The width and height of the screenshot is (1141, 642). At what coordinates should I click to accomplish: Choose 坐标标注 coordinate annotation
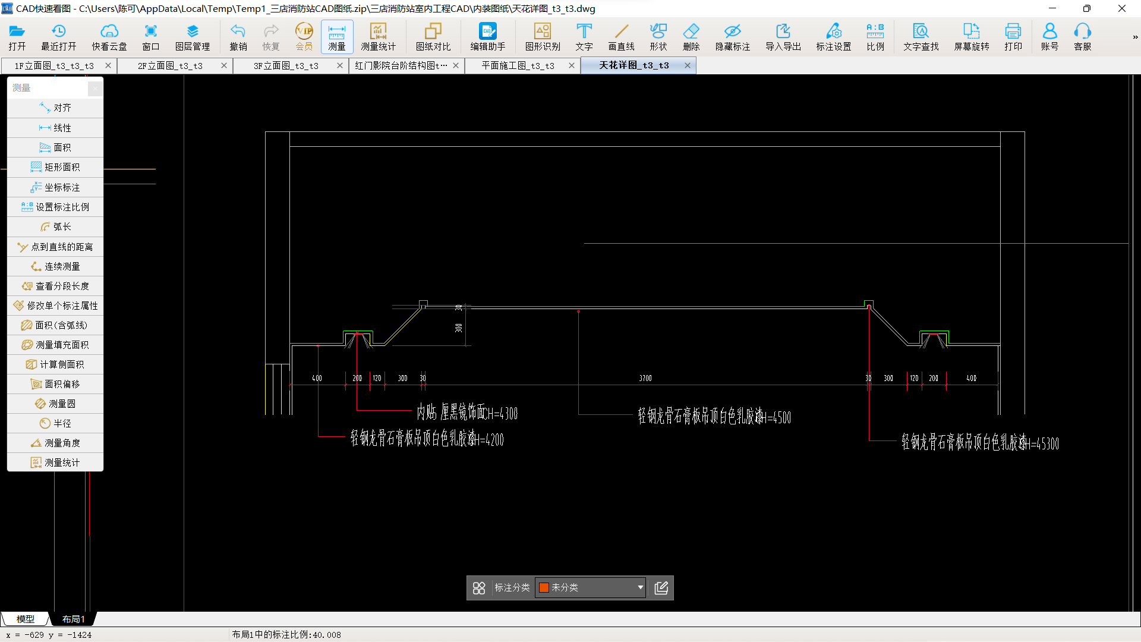coord(55,187)
